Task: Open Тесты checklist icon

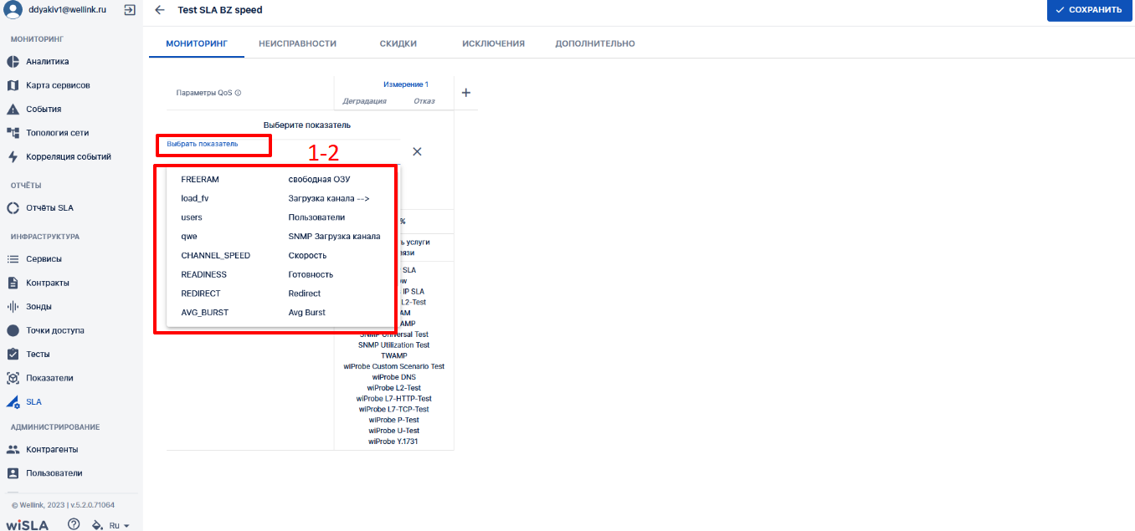Action: [x=13, y=354]
